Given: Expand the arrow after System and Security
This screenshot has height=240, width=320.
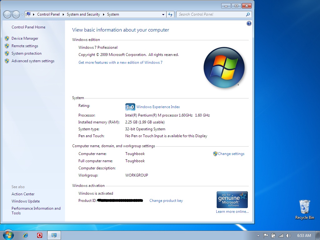Looking at the screenshot, I should 104,14.
